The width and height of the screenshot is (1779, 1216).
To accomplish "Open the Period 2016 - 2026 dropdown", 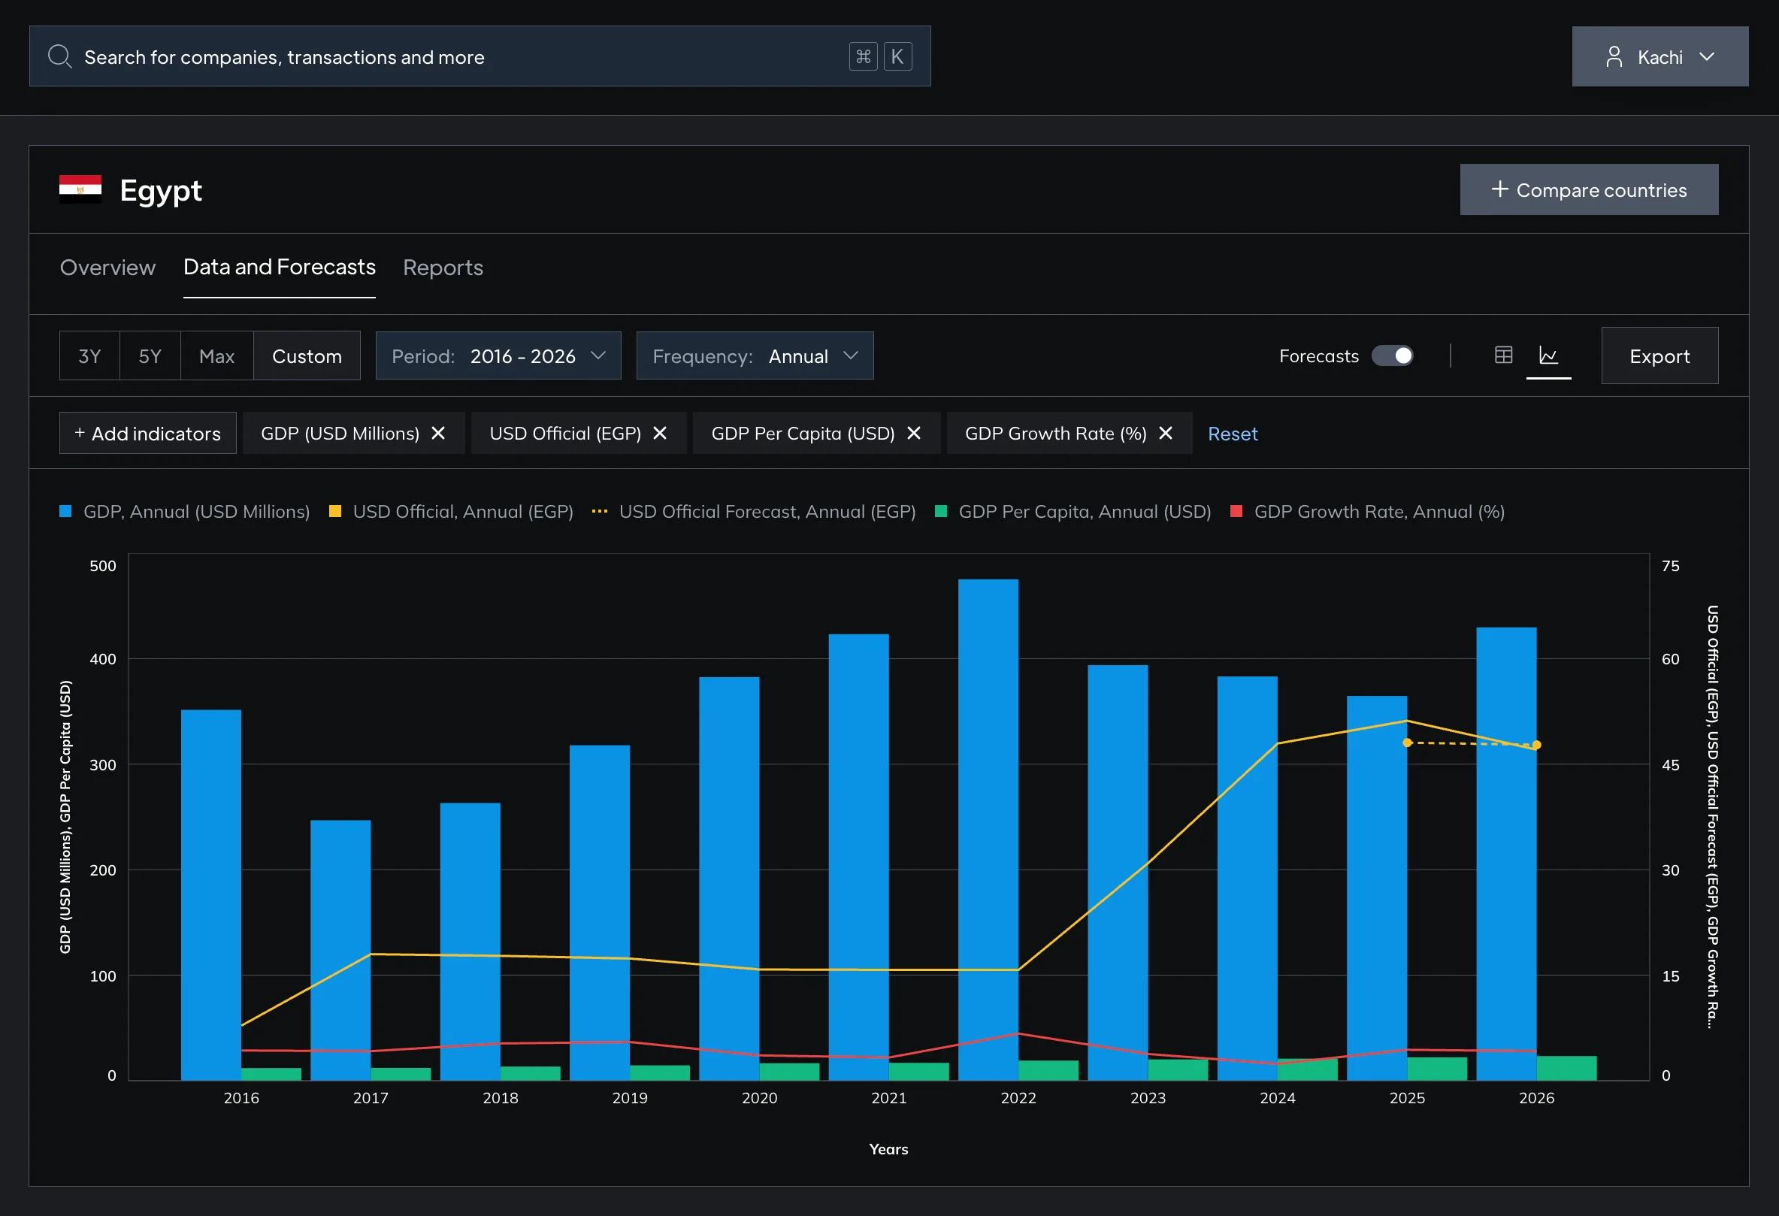I will (498, 355).
